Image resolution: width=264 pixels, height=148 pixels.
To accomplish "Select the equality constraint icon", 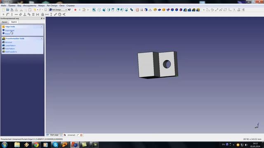I will pyautogui.click(x=33, y=14).
